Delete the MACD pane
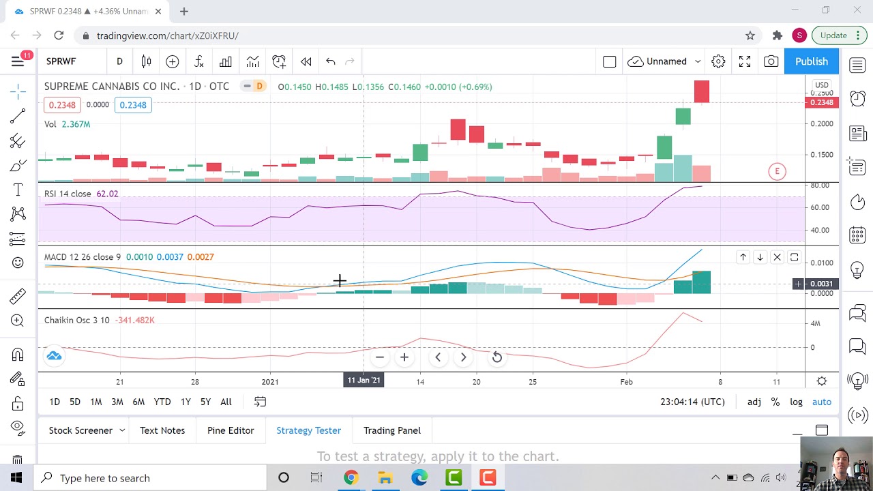Image resolution: width=873 pixels, height=491 pixels. (x=777, y=257)
